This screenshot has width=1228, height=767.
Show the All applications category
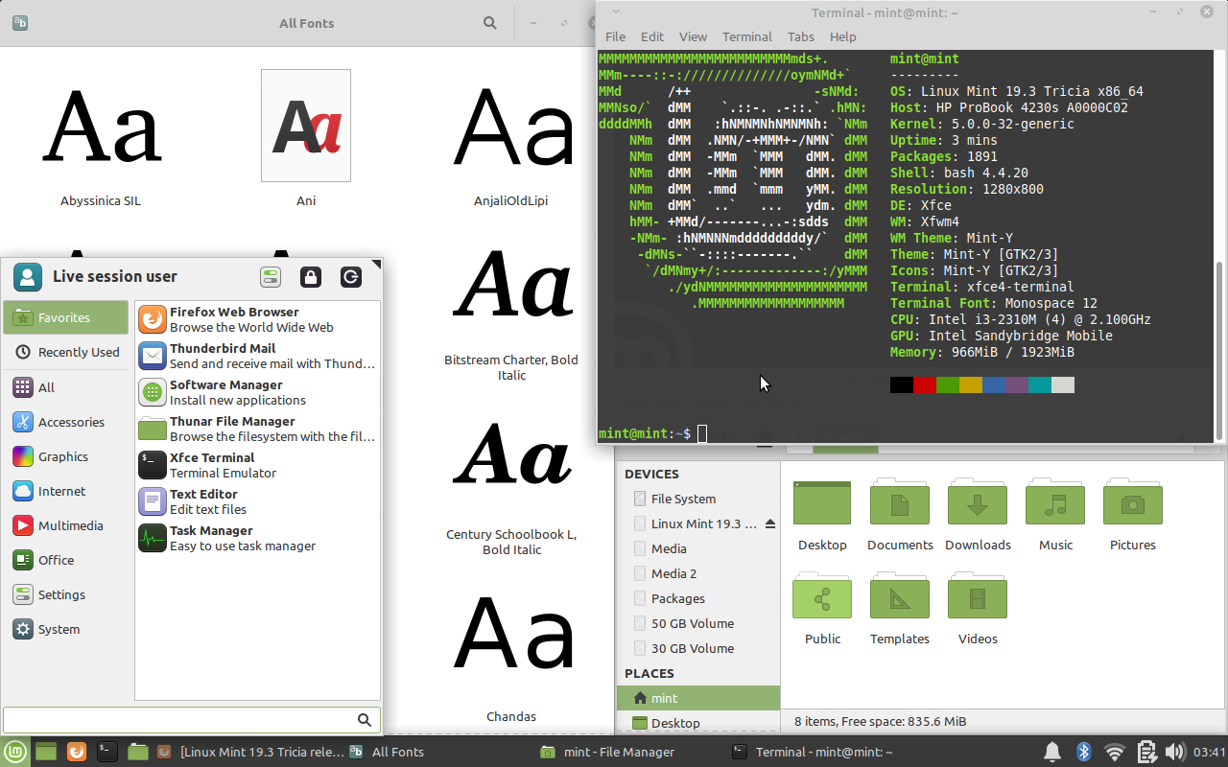click(x=66, y=387)
